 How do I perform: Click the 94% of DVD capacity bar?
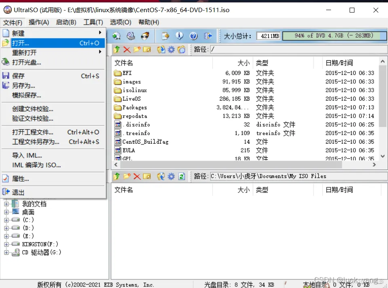tap(334, 36)
